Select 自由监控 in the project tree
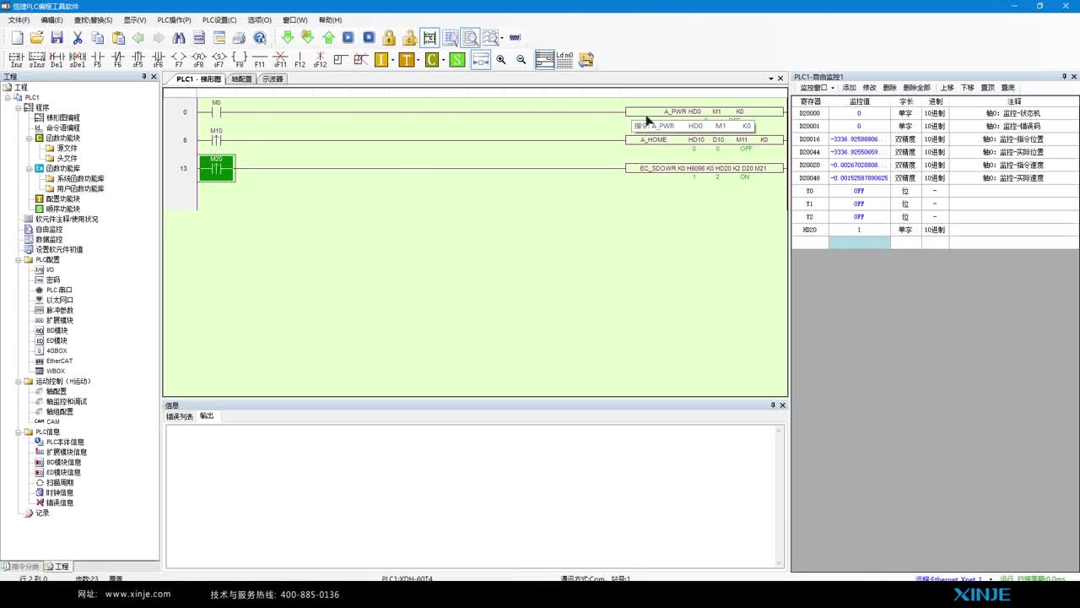This screenshot has height=608, width=1080. coord(49,229)
